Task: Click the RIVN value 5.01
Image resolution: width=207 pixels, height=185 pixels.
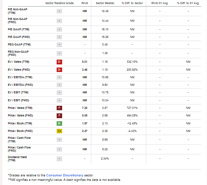Action: pos(85,62)
